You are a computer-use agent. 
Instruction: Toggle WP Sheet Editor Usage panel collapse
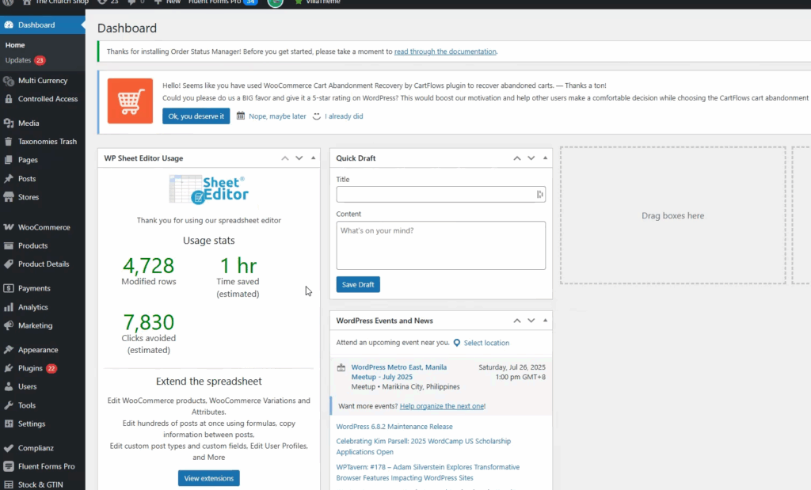tap(314, 158)
